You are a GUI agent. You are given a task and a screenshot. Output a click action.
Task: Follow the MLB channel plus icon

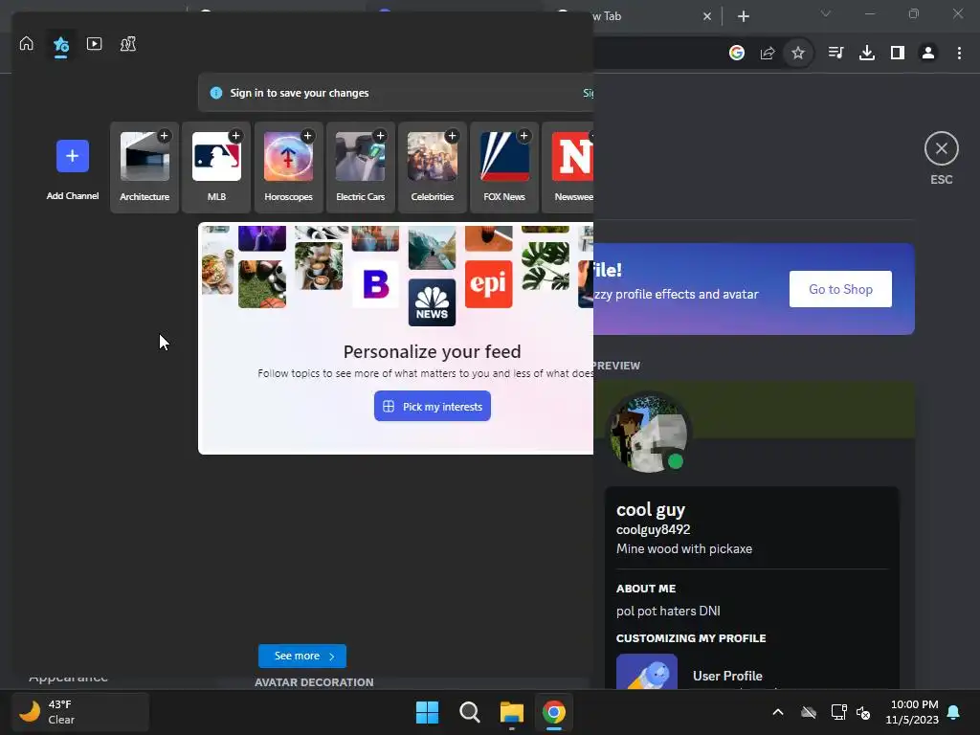pyautogui.click(x=235, y=136)
